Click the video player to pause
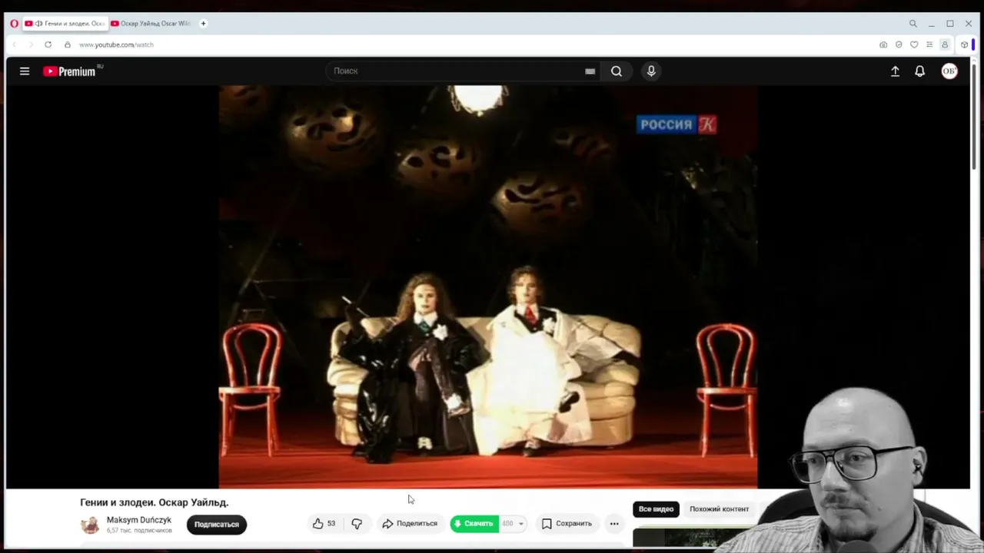Viewport: 984px width, 553px height. pos(488,286)
